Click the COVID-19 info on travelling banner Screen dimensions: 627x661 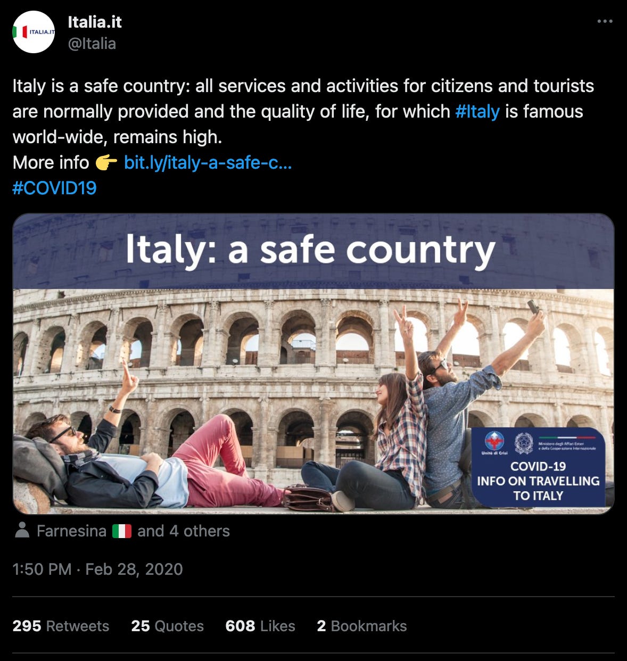[538, 467]
